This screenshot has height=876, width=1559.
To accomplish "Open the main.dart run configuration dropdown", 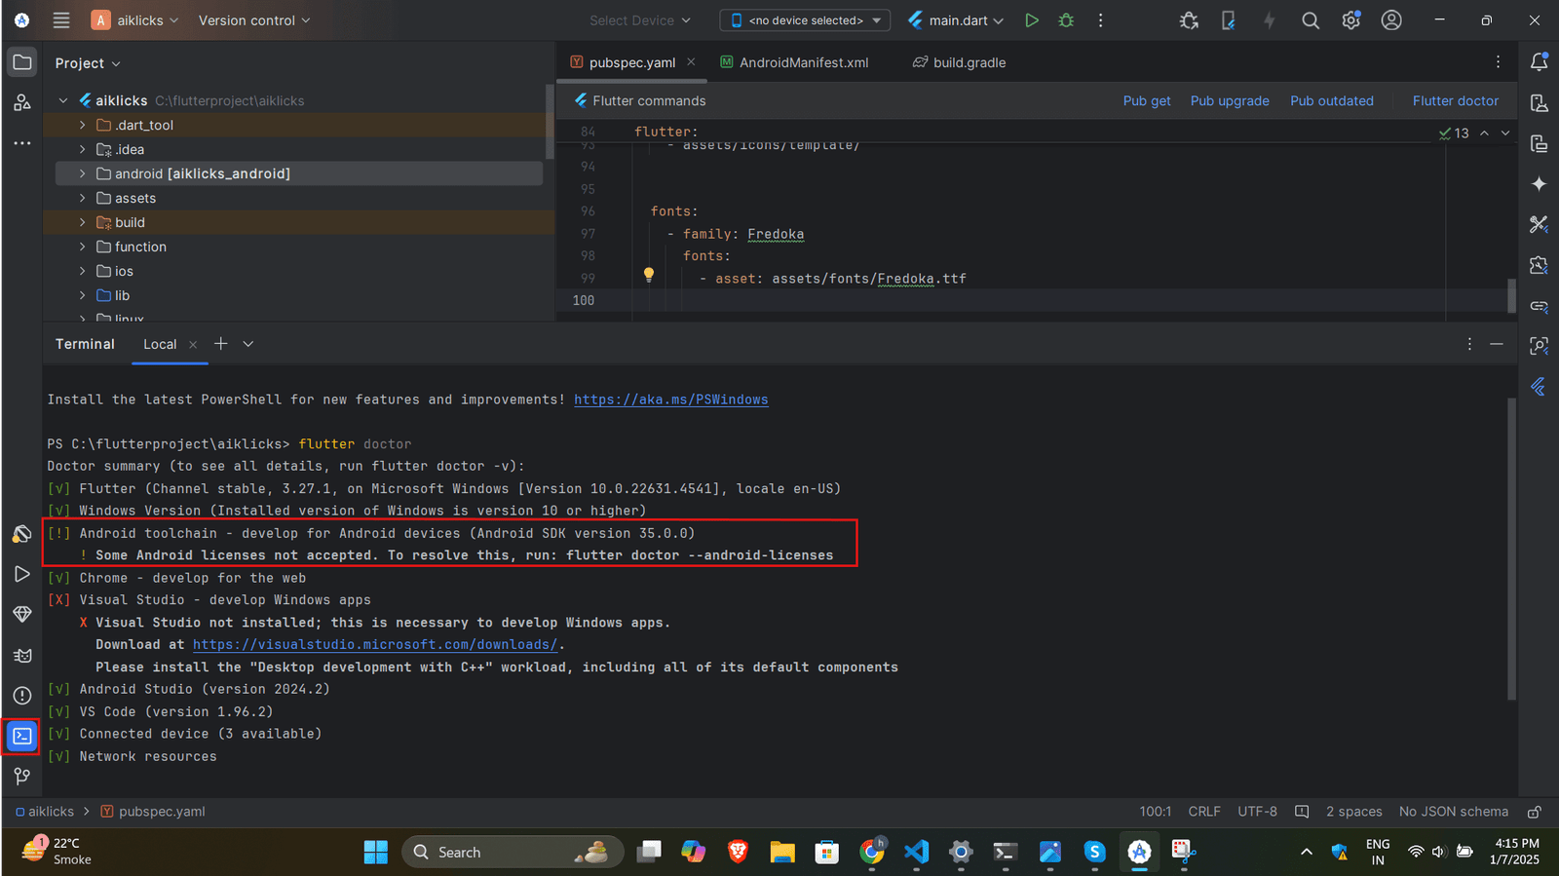I will pyautogui.click(x=956, y=20).
